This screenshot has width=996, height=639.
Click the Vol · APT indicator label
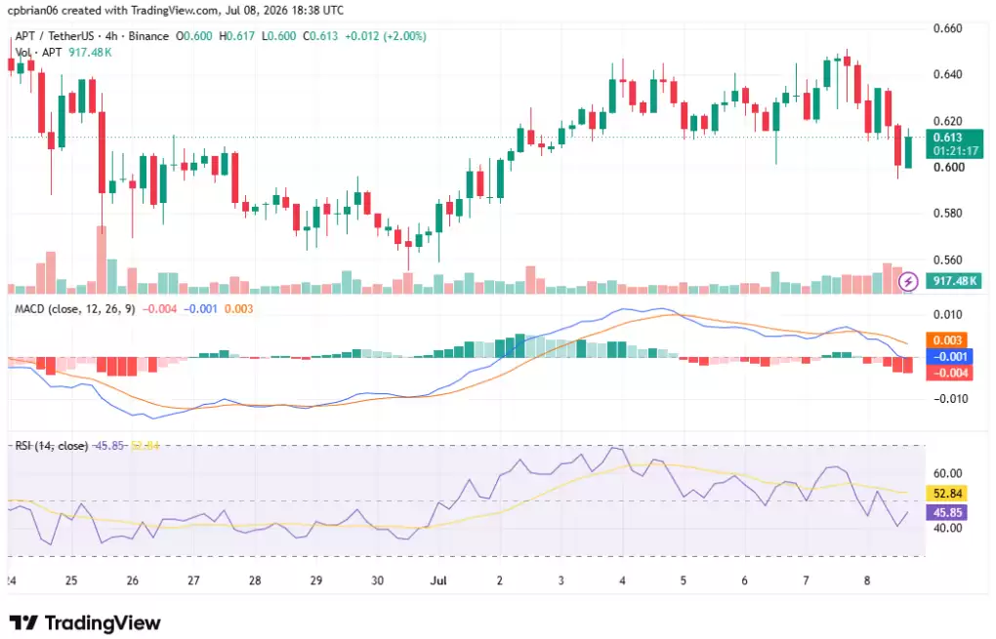pyautogui.click(x=38, y=52)
